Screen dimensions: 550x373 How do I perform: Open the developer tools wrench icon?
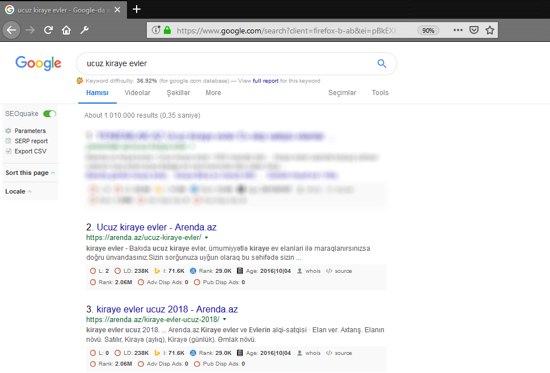tap(84, 30)
